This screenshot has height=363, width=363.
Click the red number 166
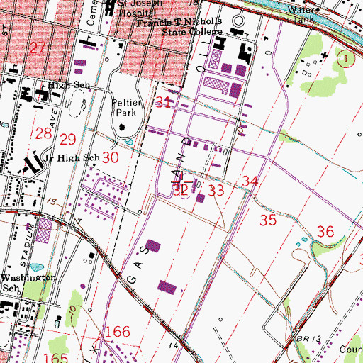pos(118,332)
